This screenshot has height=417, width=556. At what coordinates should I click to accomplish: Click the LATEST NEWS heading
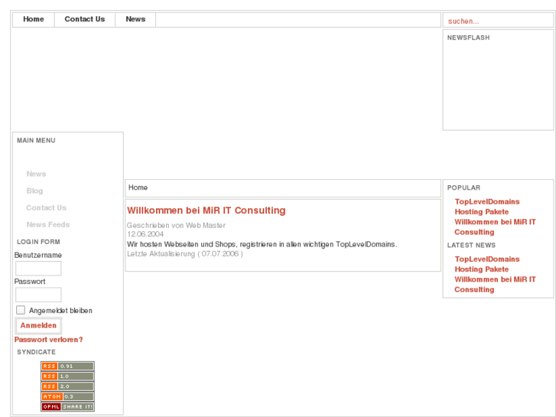pos(471,246)
